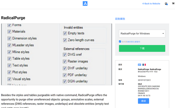The image size is (175, 108).
Task: Toggle the PDF underlay checkbox
Action: 64,75
